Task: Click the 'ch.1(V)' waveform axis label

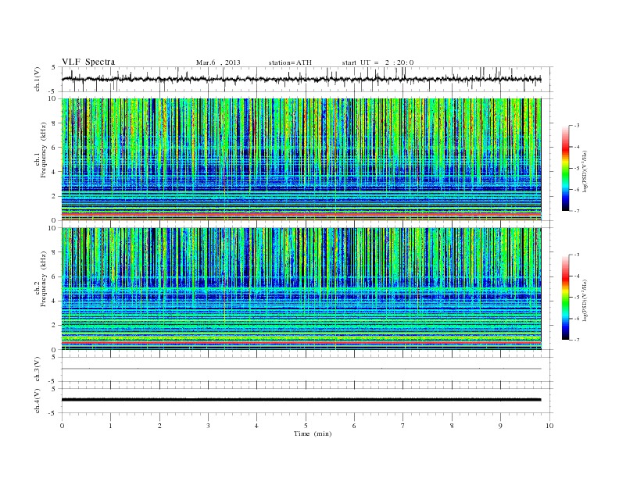Action: click(38, 79)
